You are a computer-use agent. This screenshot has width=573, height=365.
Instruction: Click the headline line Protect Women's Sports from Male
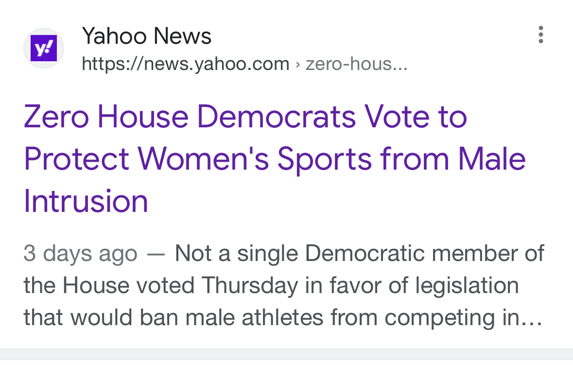coord(275,159)
